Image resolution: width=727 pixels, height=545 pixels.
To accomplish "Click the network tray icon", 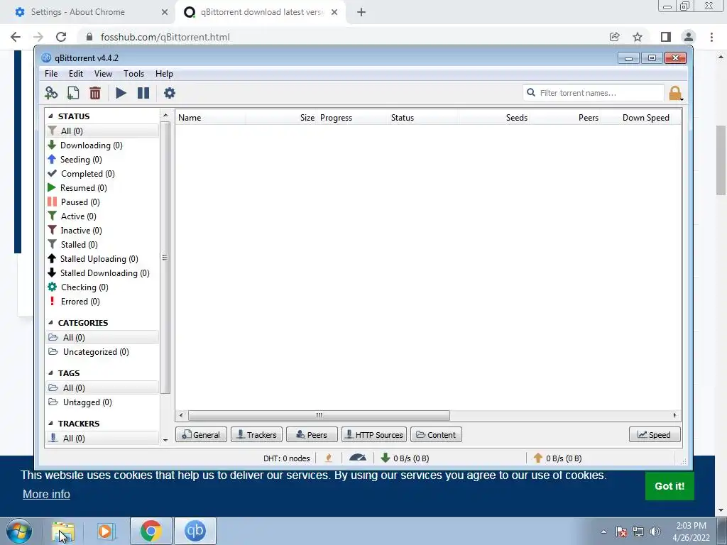I will point(638,532).
